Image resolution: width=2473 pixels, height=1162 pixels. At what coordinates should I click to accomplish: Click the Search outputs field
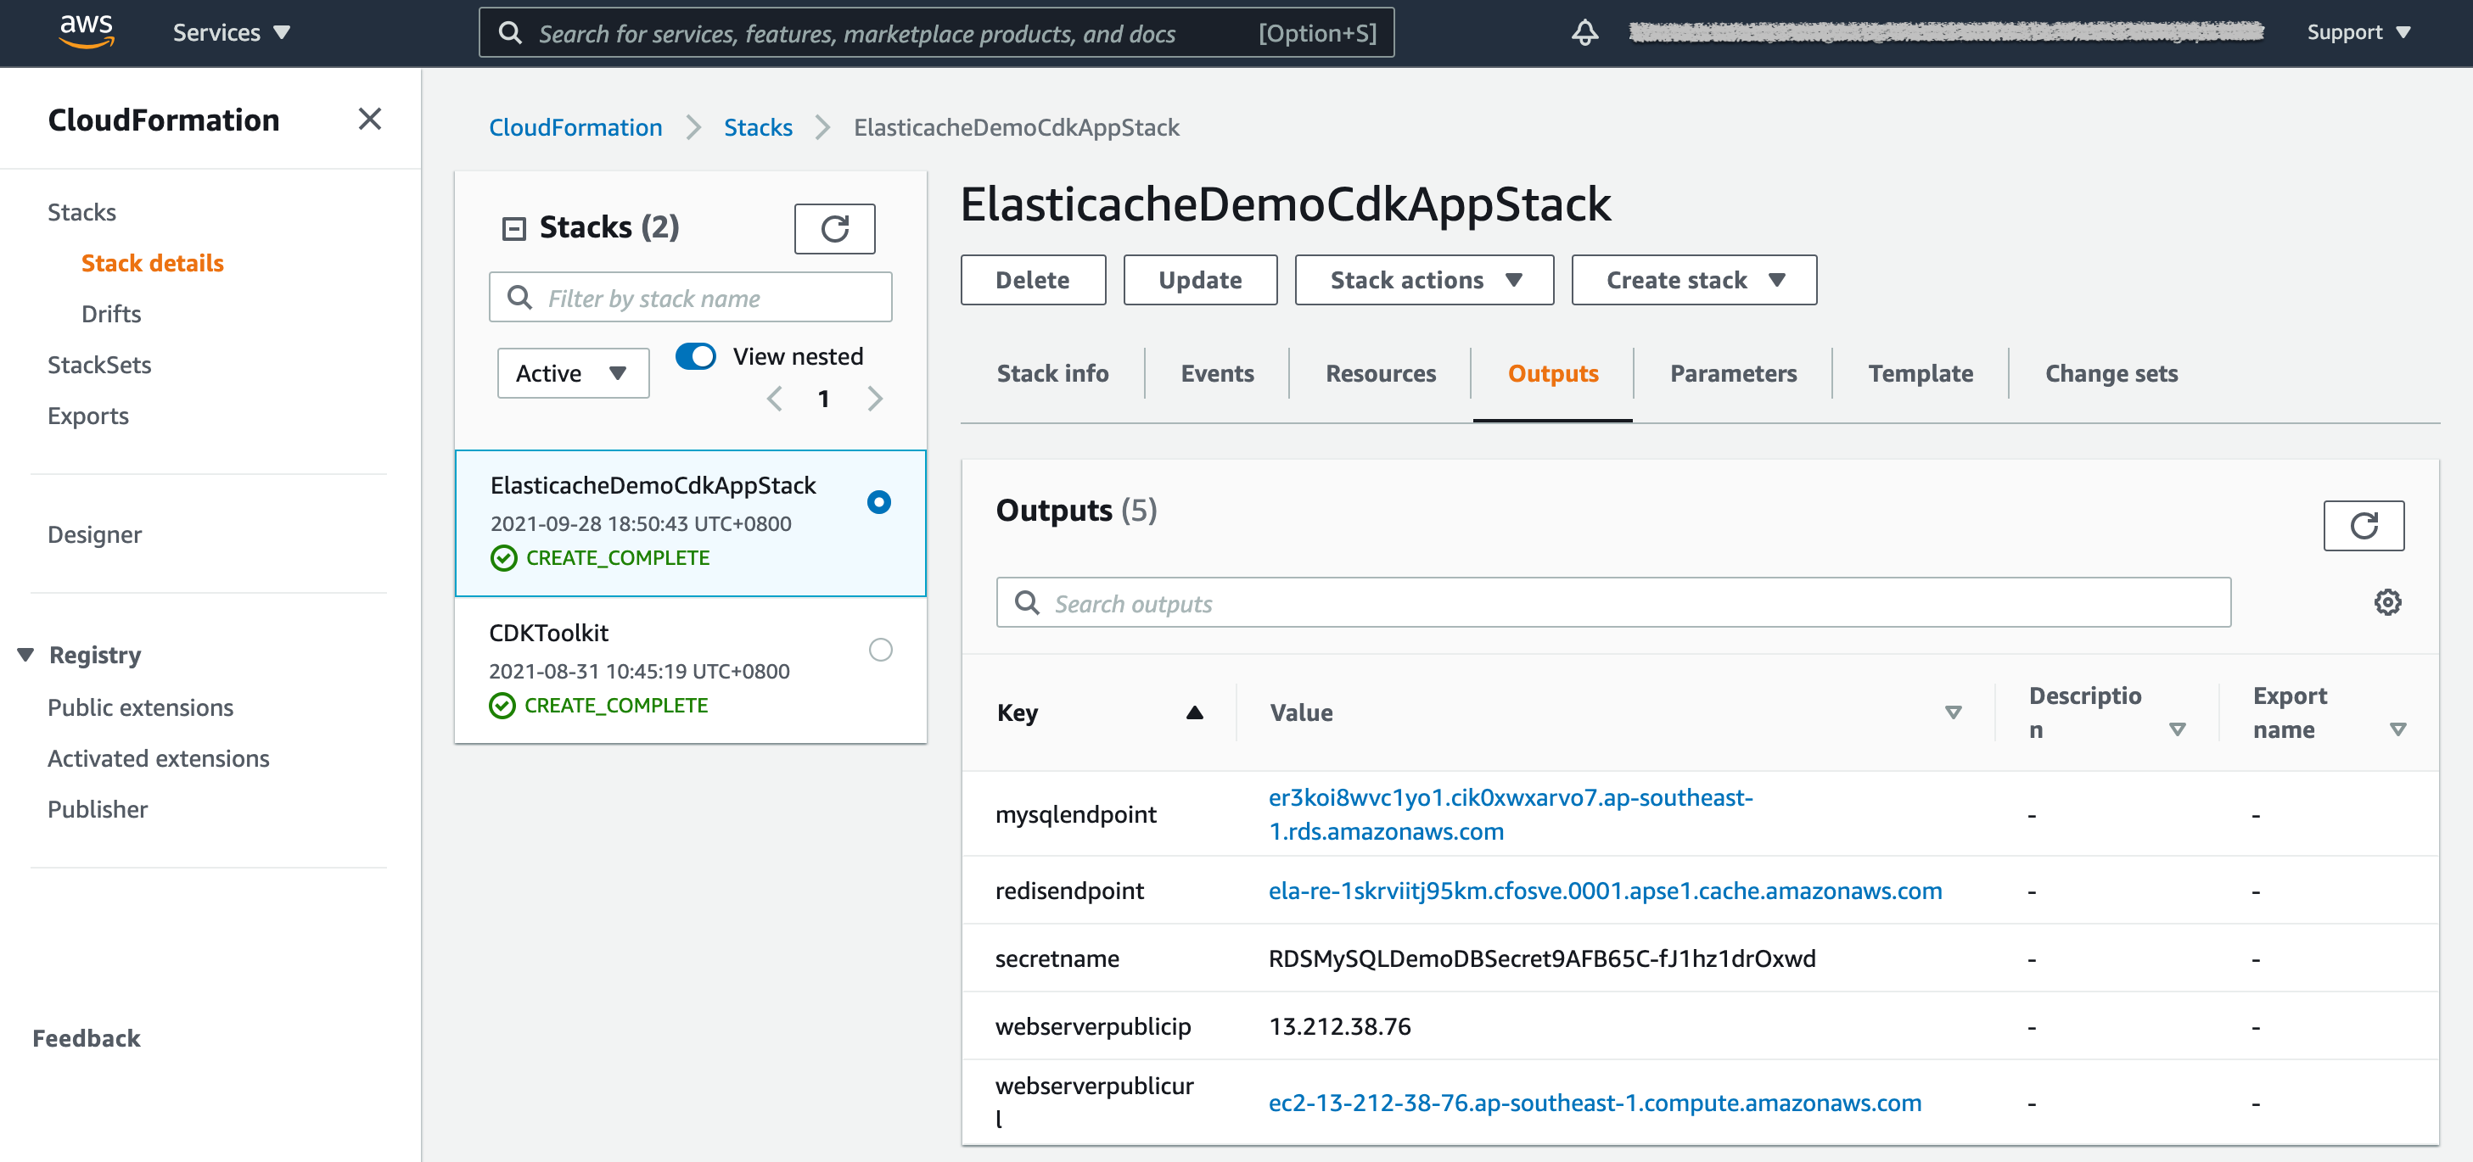pyautogui.click(x=1612, y=602)
